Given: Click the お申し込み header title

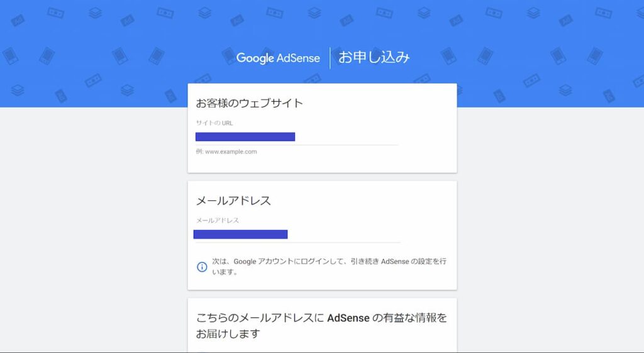Looking at the screenshot, I should [x=374, y=57].
